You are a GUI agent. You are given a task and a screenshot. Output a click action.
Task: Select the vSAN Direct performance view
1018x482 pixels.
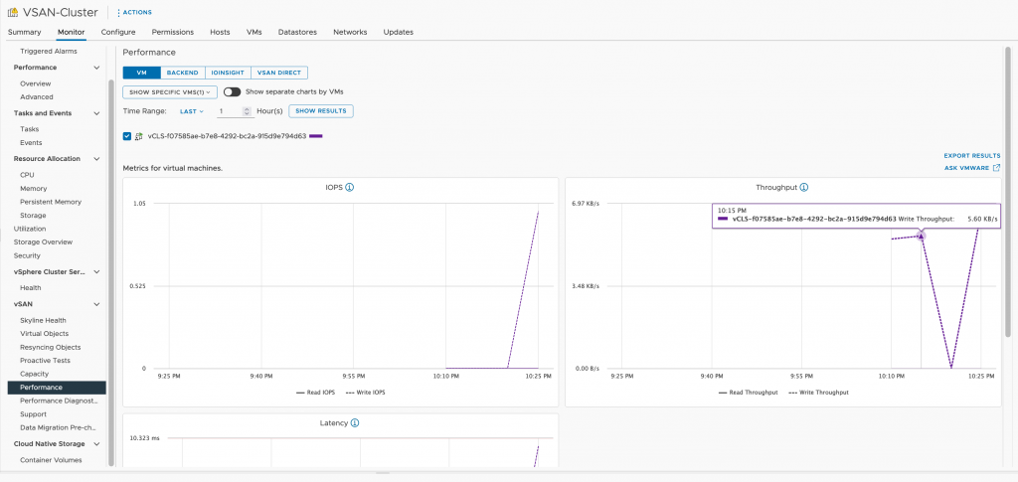point(279,73)
